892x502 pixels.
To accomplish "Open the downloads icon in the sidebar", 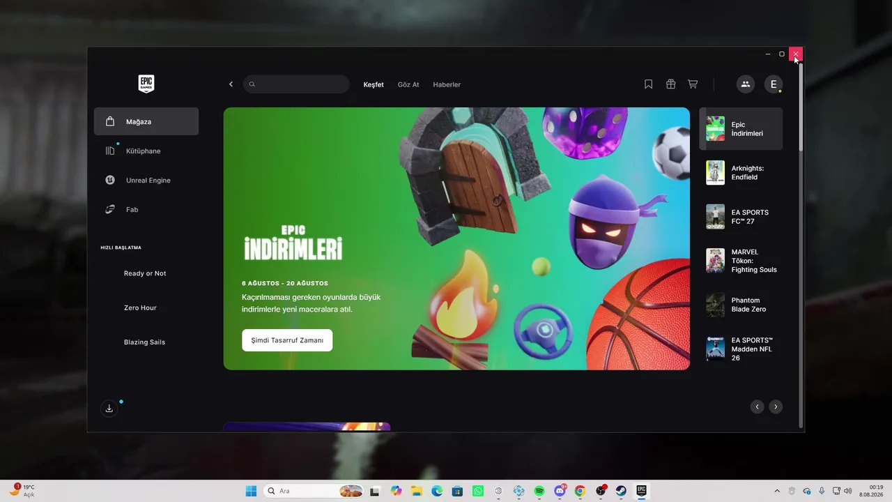I will tap(109, 409).
